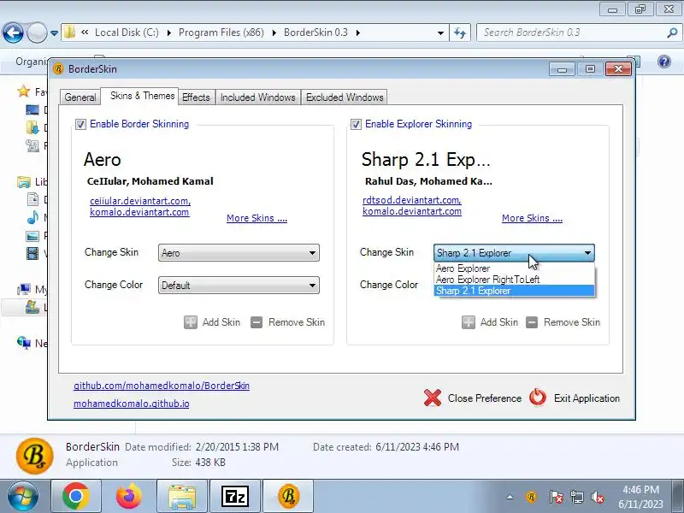Viewport: 684px width, 513px height.
Task: Toggle Enable Border Skinning checkbox
Action: [x=80, y=124]
